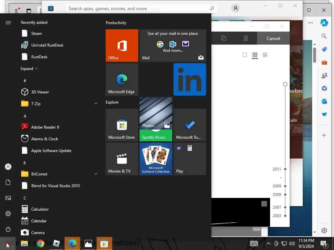This screenshot has width=334, height=250.
Task: Open the Camera app
Action: pos(59,232)
